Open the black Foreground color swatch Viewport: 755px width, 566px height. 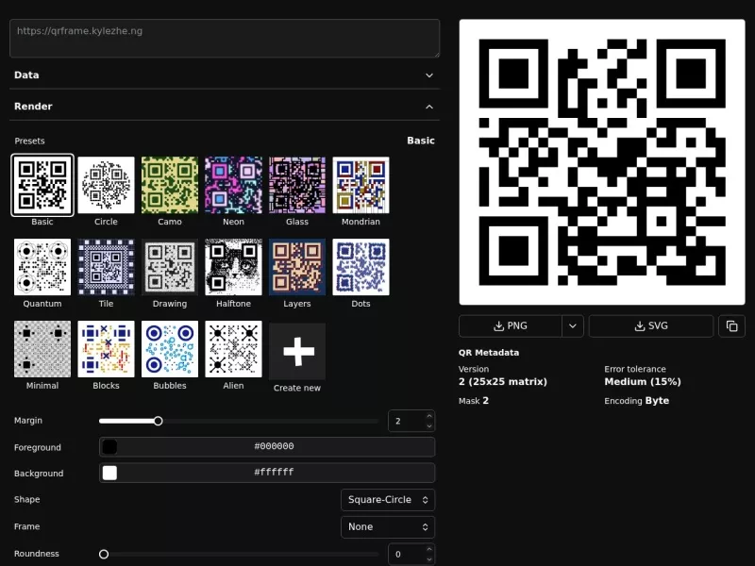109,446
